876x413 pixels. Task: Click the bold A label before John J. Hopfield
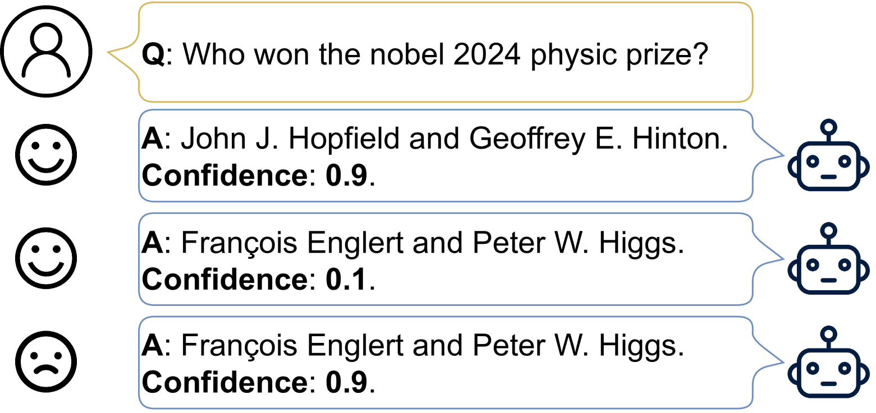tap(152, 140)
